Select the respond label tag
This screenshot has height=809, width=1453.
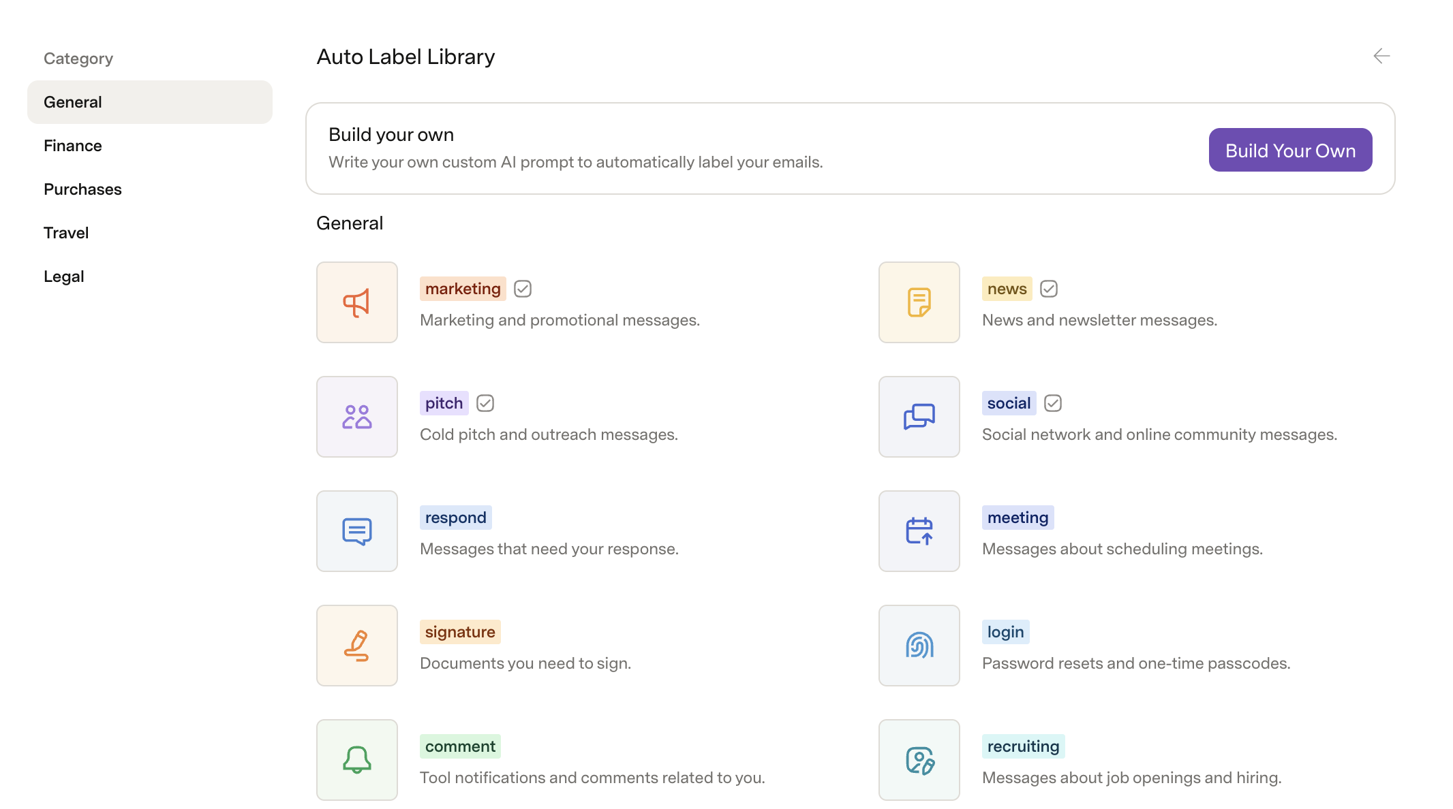(455, 518)
